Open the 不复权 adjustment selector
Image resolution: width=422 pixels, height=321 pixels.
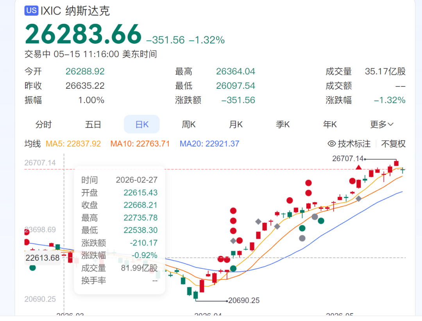pyautogui.click(x=393, y=143)
